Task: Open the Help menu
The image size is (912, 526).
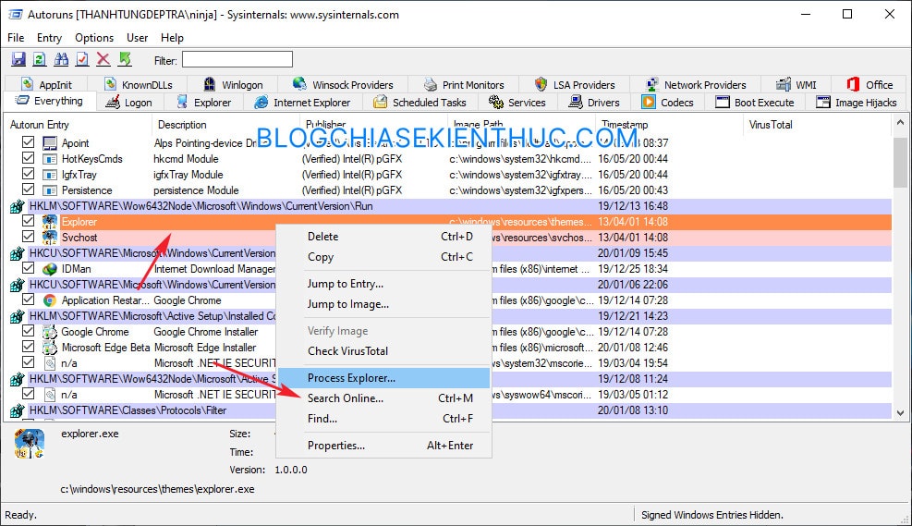Action: tap(172, 38)
